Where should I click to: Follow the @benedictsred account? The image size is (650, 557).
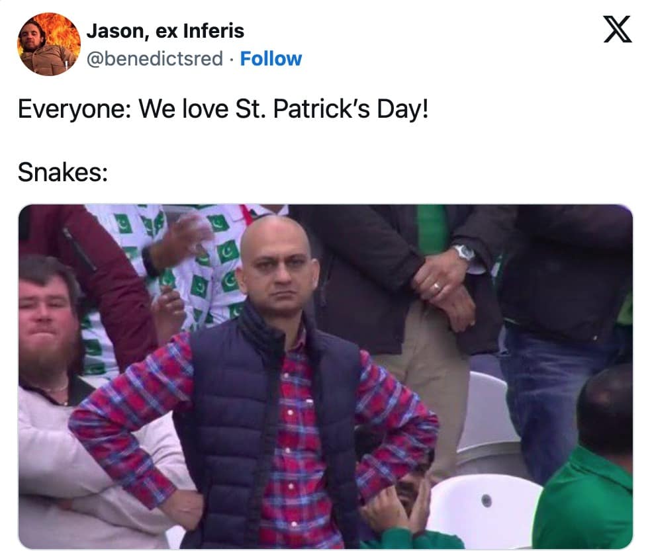(271, 59)
